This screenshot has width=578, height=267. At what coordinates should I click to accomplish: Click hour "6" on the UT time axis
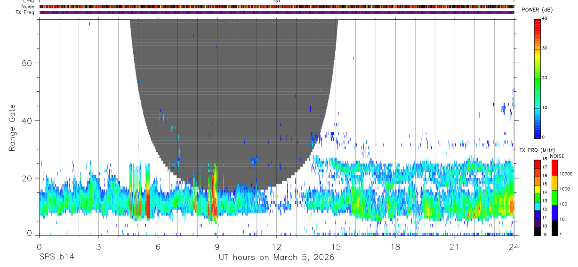158,247
